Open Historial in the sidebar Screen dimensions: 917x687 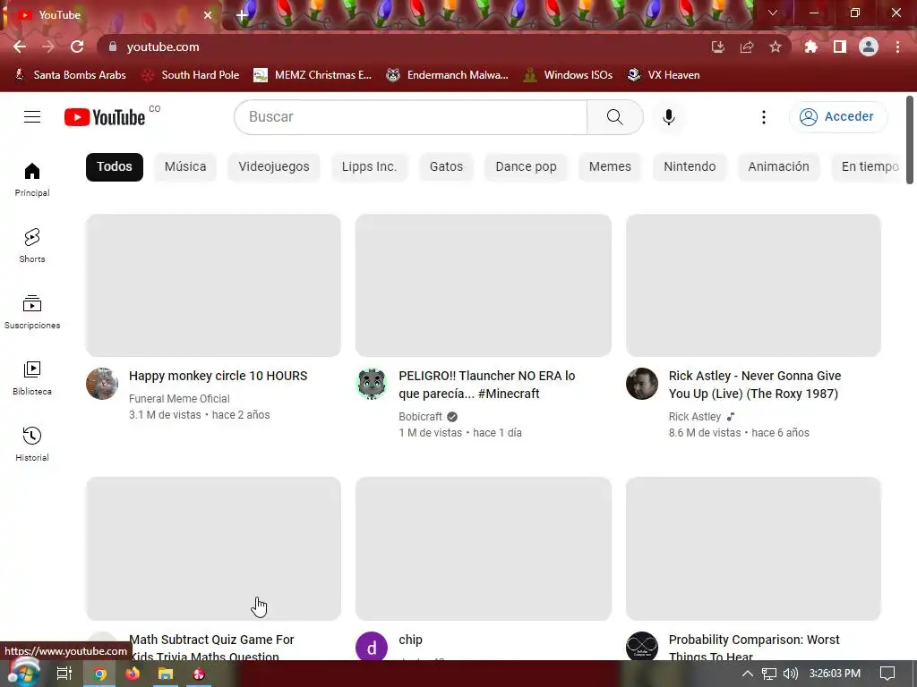click(x=32, y=444)
